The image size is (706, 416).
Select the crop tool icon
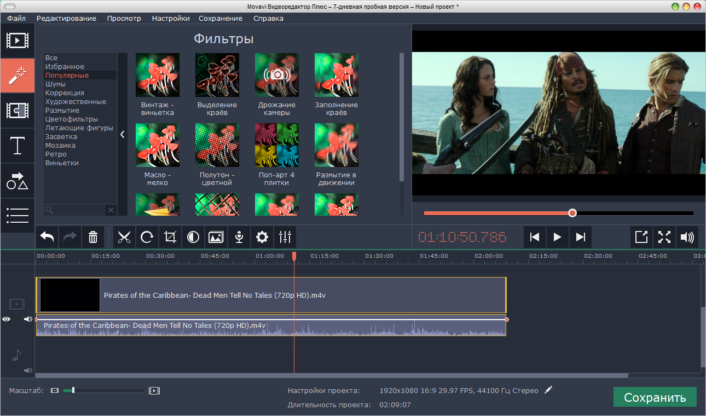pos(170,237)
